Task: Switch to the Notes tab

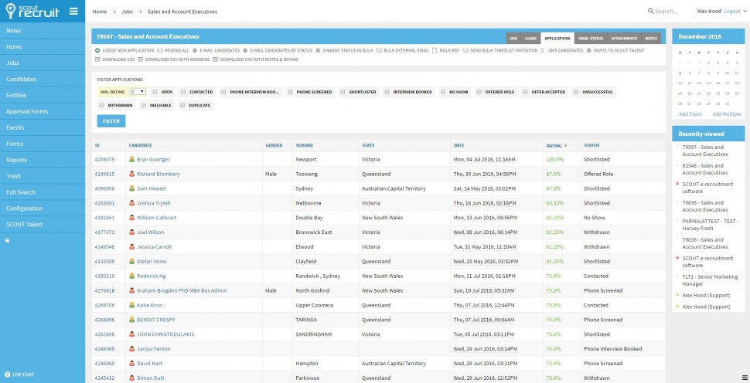Action: pyautogui.click(x=651, y=38)
